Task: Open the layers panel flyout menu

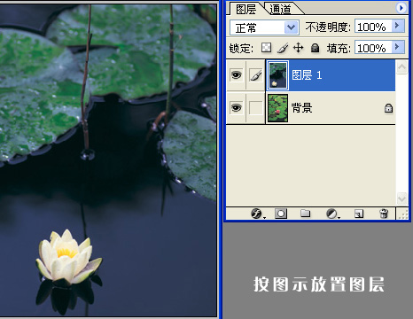Action: (401, 8)
